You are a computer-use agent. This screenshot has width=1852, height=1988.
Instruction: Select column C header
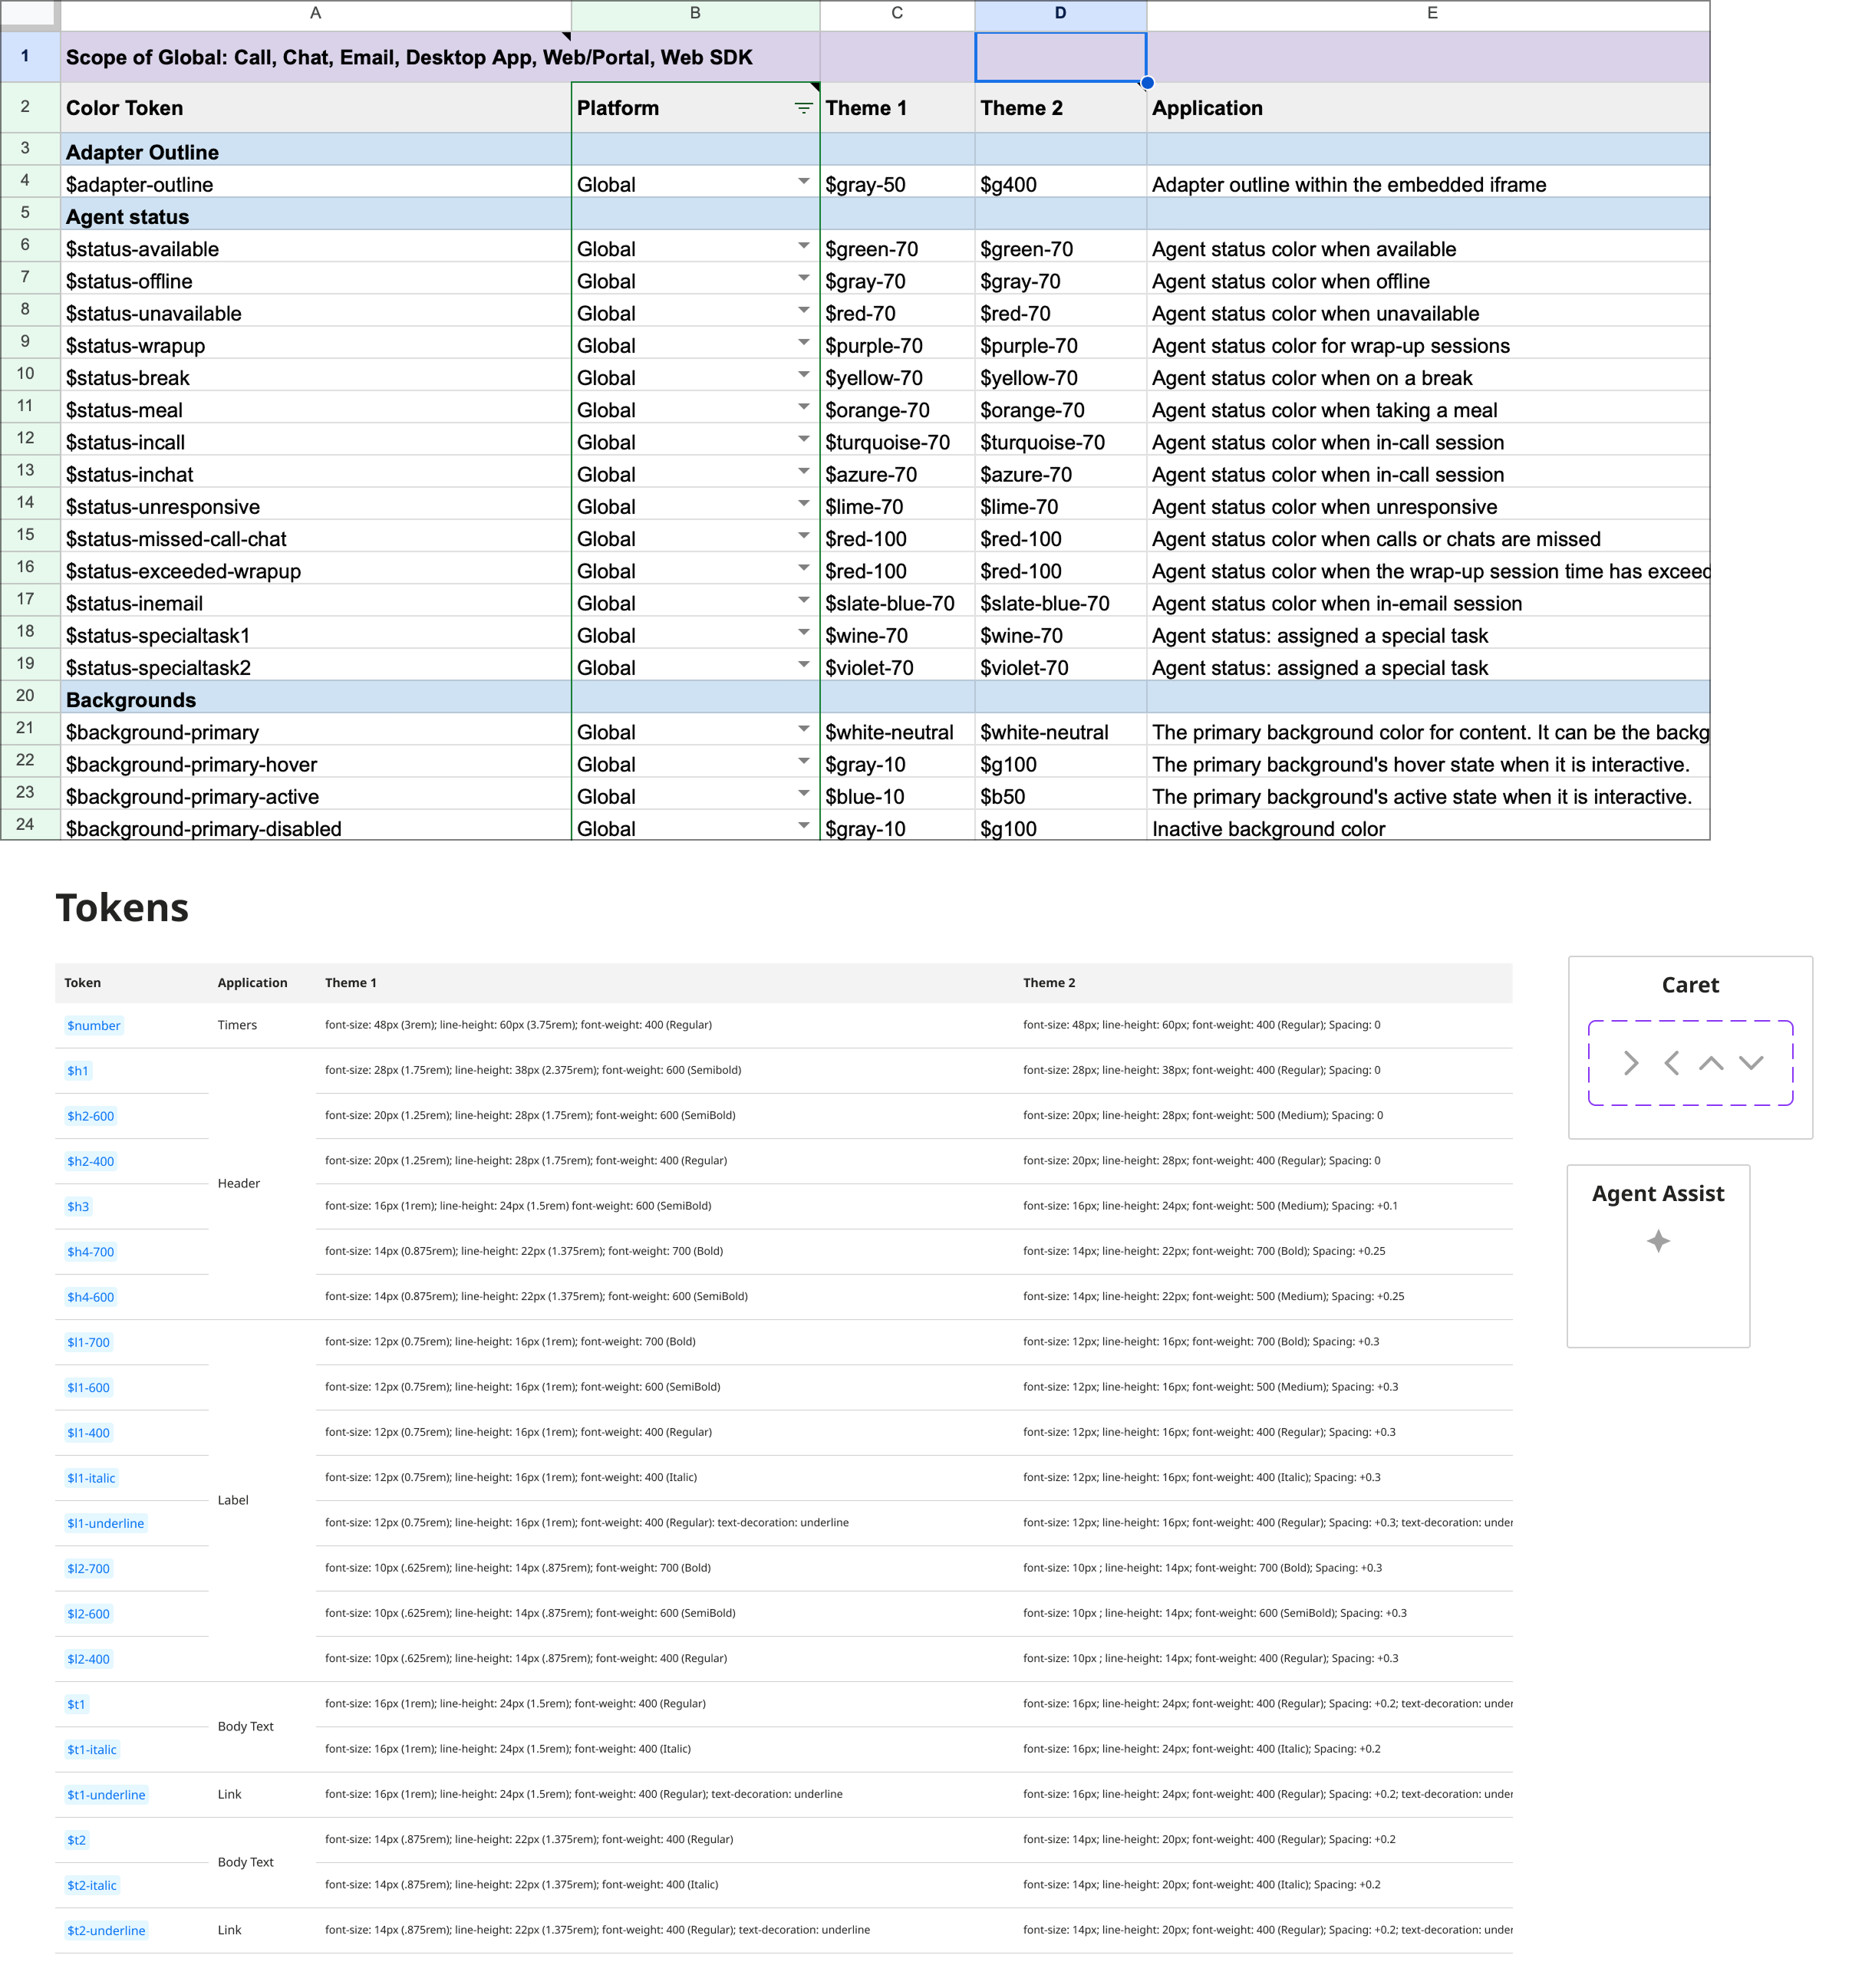[x=897, y=14]
